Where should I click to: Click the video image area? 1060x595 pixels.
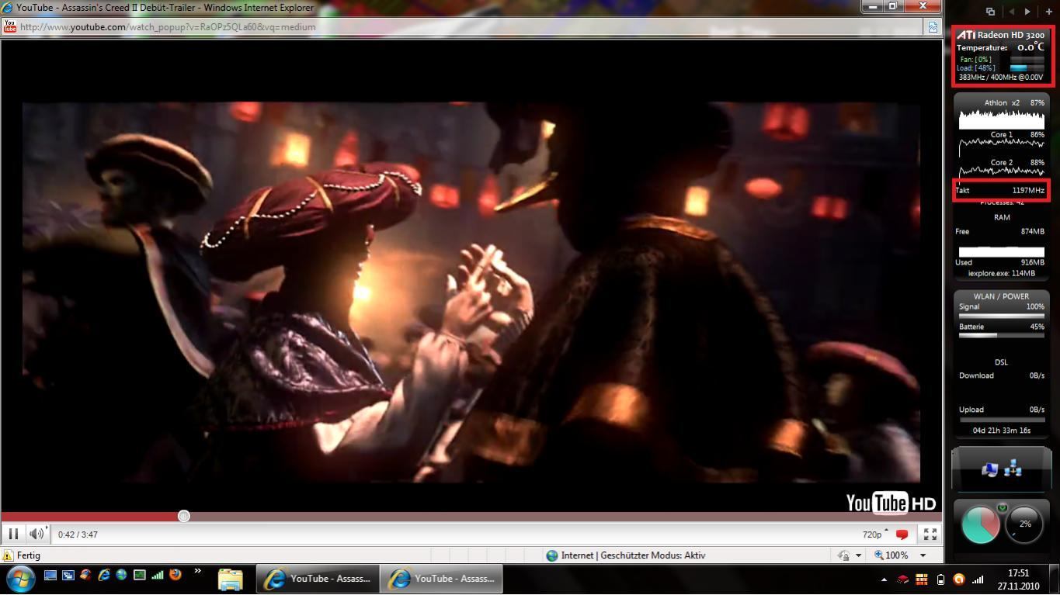[471, 292]
